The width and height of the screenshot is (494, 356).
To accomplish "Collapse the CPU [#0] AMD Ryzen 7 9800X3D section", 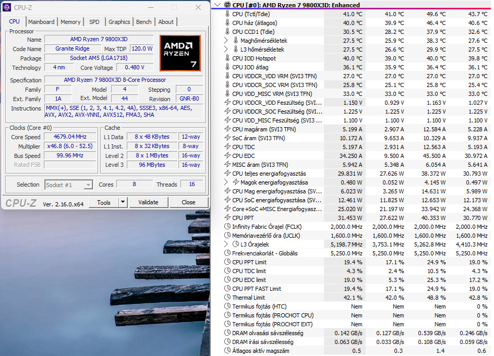I will pos(218,5).
